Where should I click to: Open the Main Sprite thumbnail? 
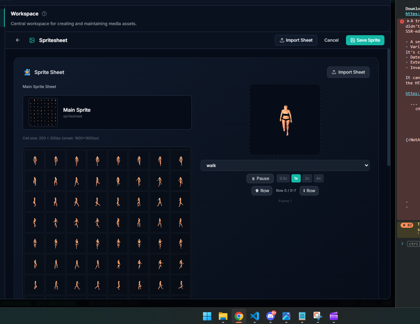click(x=43, y=112)
